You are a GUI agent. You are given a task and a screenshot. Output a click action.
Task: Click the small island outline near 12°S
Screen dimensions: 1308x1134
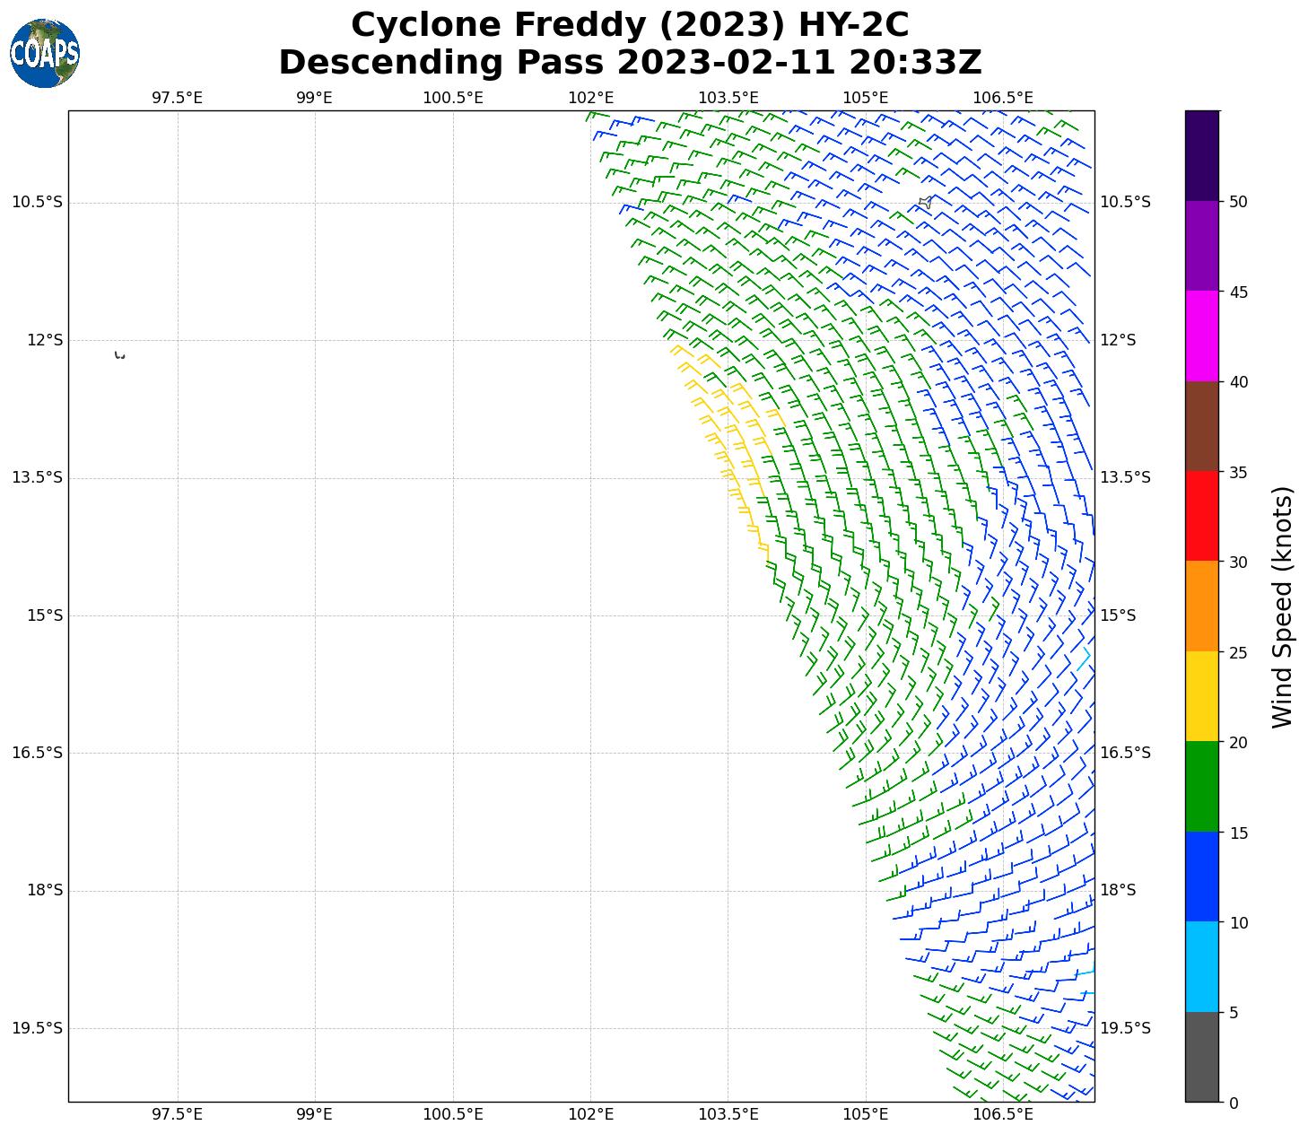(119, 356)
